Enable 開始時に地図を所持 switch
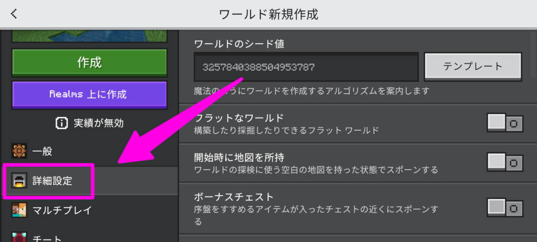537x242 pixels. (505, 162)
